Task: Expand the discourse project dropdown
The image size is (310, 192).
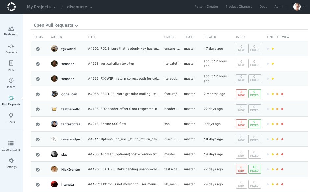Action: pos(80,7)
